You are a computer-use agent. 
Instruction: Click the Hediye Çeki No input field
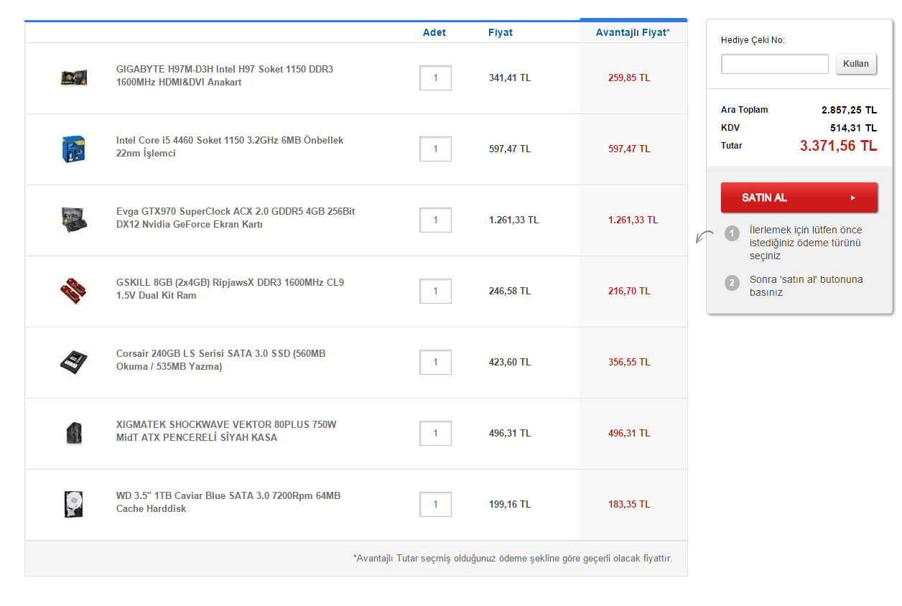pyautogui.click(x=774, y=64)
